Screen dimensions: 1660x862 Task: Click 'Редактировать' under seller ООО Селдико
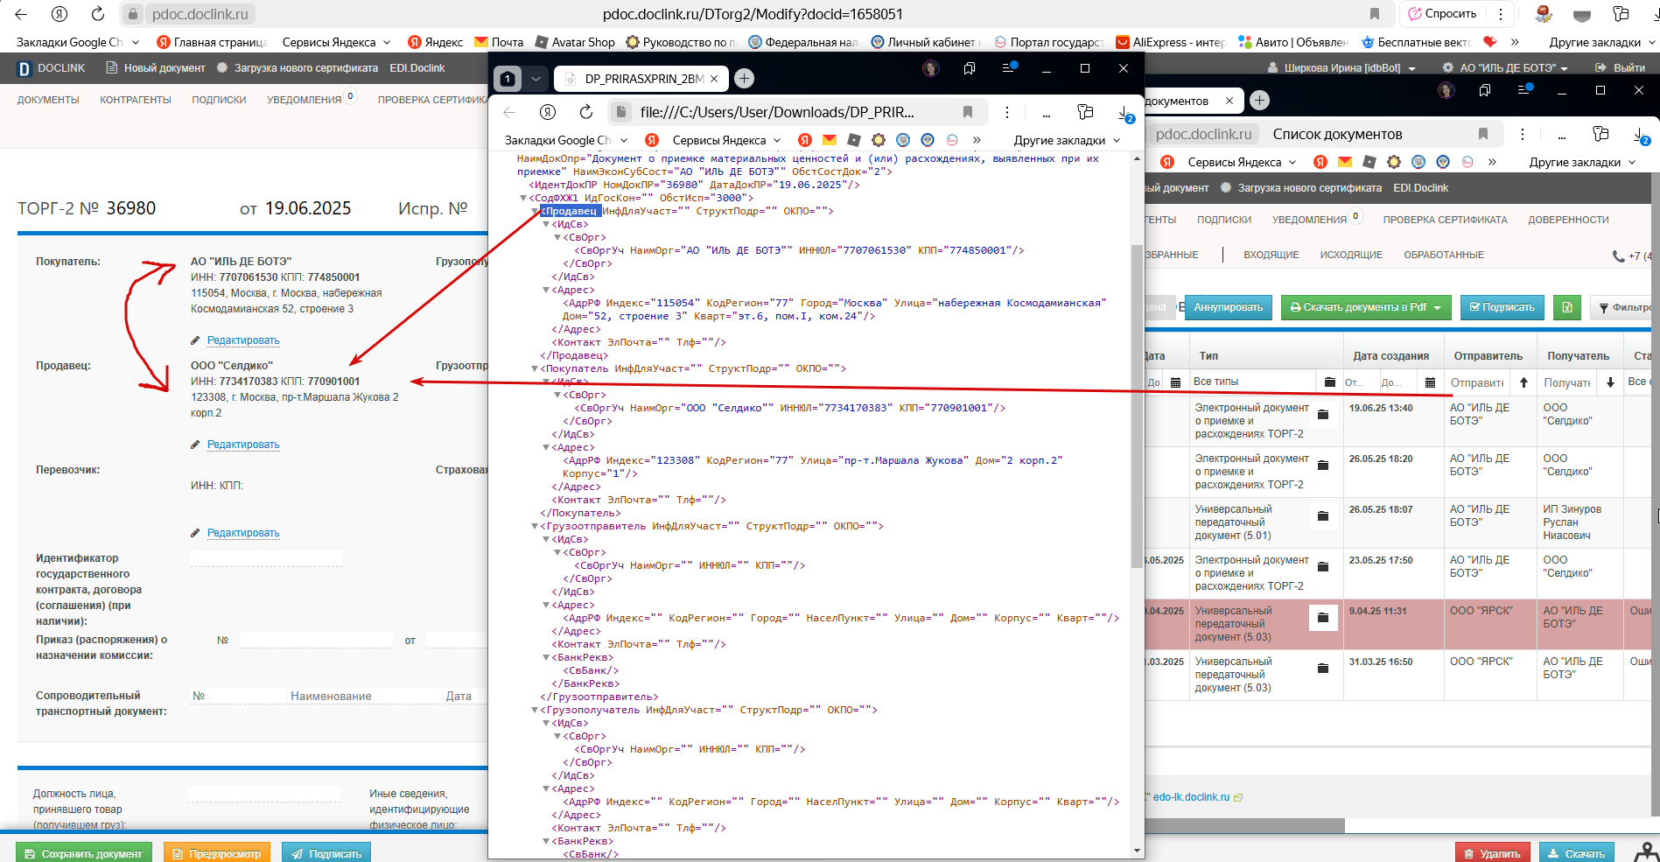pos(243,445)
